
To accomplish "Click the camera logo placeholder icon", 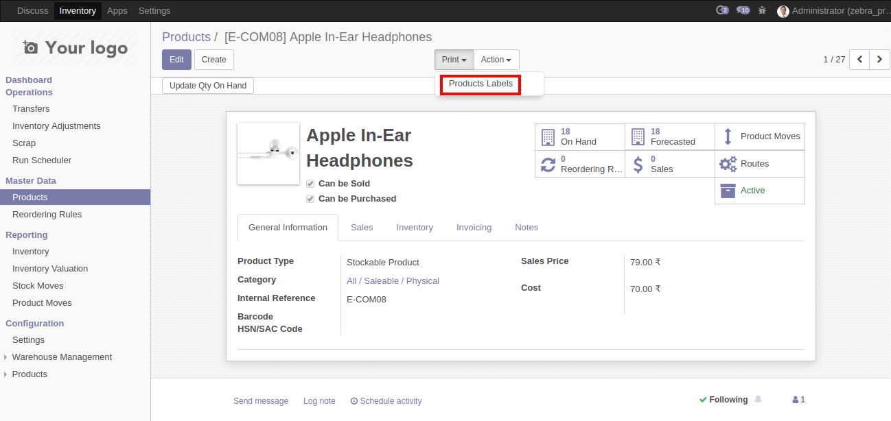I will coord(30,47).
